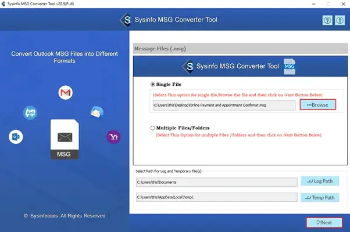
Task: Click the central MSG file icon
Action: (65, 139)
